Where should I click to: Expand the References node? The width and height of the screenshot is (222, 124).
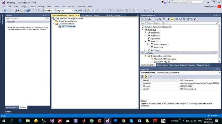click(145, 35)
